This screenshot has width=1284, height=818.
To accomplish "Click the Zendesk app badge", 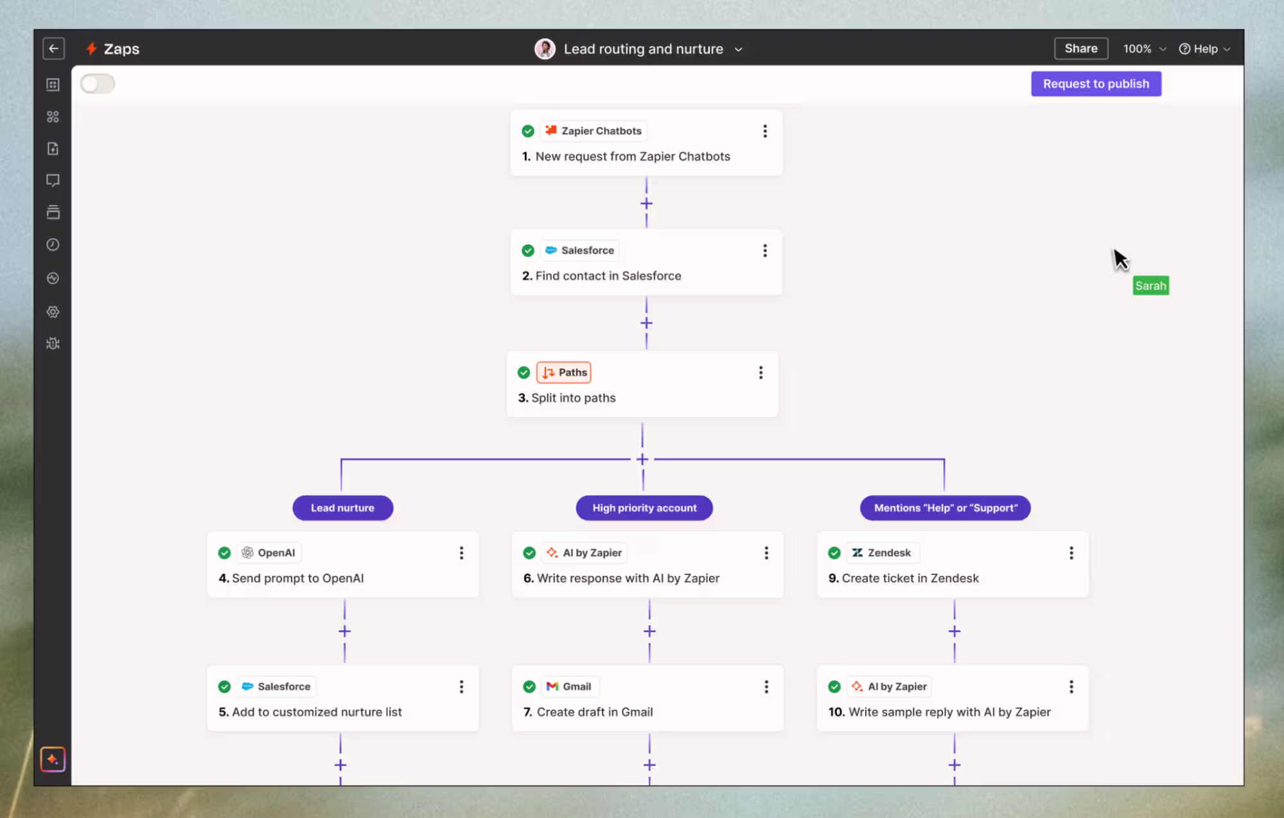I will point(883,553).
